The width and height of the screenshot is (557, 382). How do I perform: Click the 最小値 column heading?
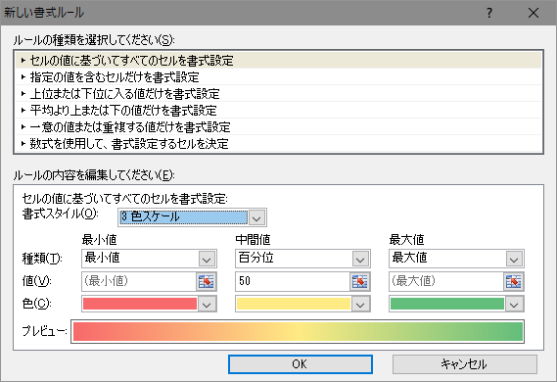[100, 240]
